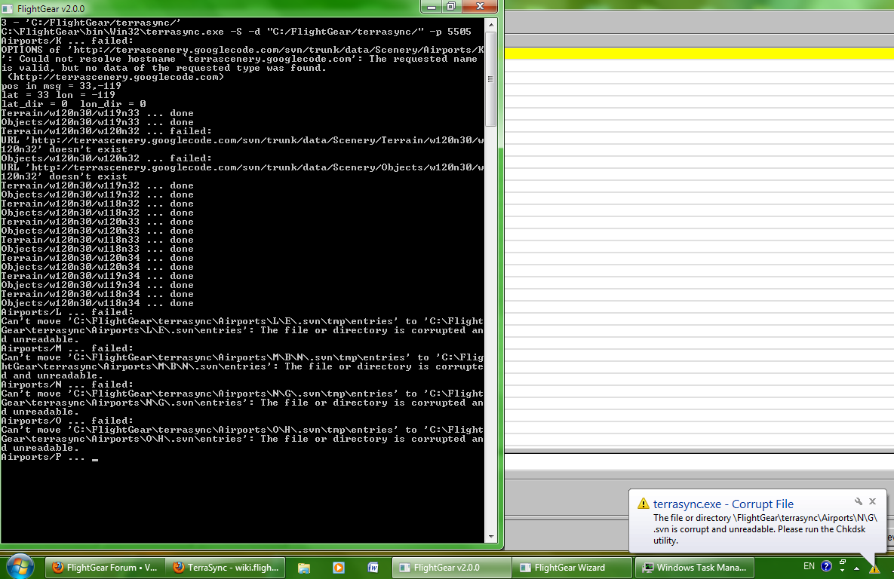Click 'Airports/M ... failed:' console line
The height and width of the screenshot is (579, 894).
66,348
